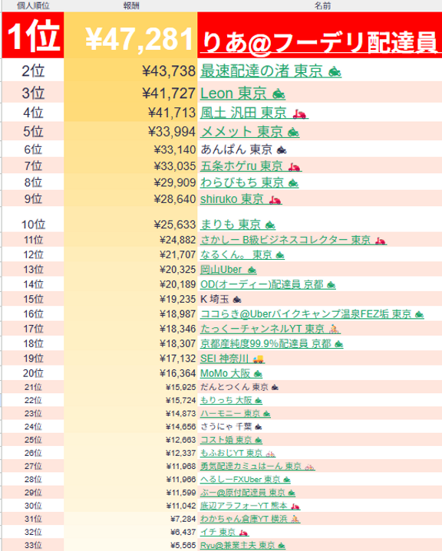Screen dimensions: 442x551
Task: Open the 風土 汎田 東京 link
Action: click(x=254, y=113)
